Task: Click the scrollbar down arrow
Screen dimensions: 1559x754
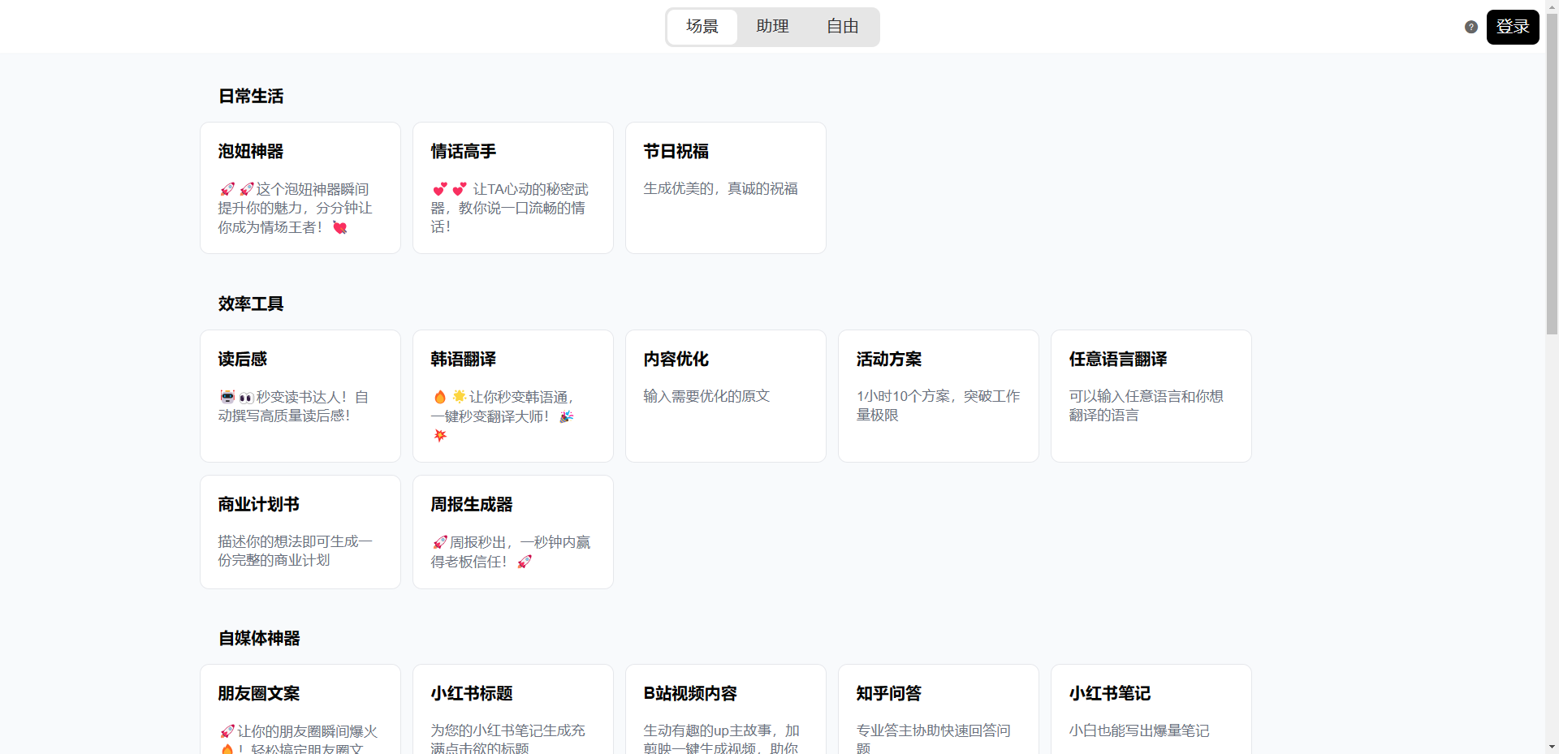Action: [1552, 748]
